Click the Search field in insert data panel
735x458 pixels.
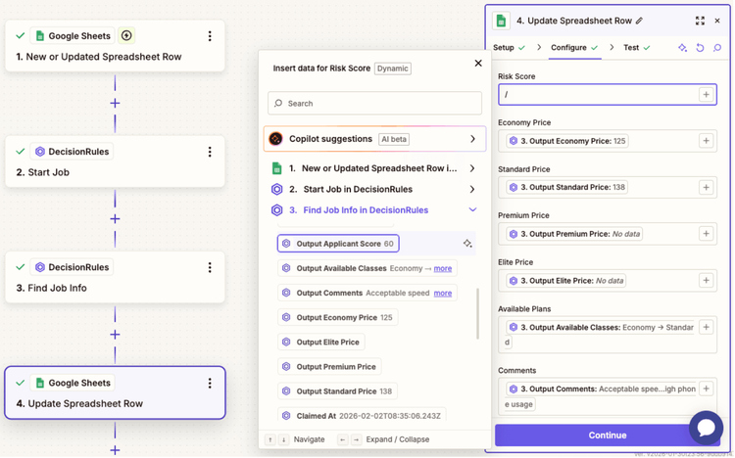tap(374, 103)
